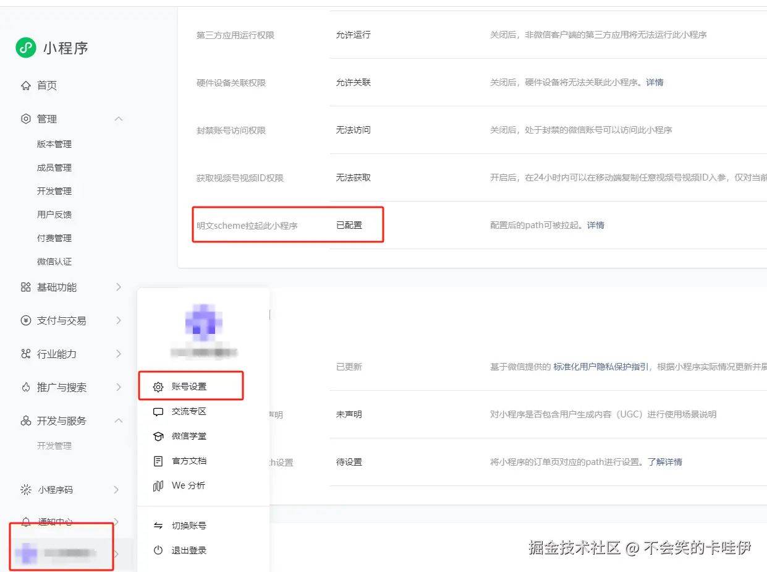Open the 了解详情 link for order path
Image resolution: width=767 pixels, height=572 pixels.
[x=665, y=462]
